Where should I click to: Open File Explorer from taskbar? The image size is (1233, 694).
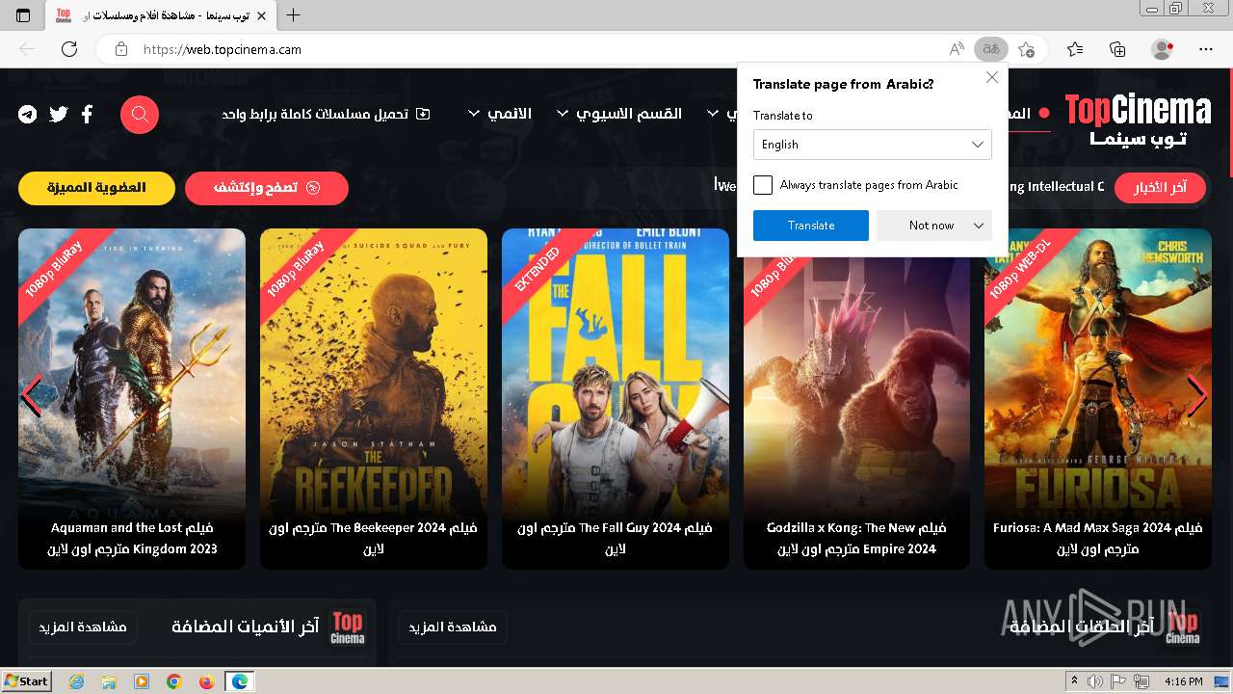pos(109,681)
